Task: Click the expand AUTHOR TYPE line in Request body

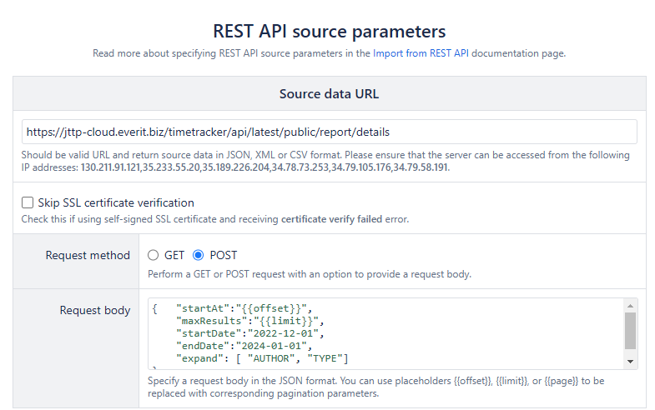Action: pyautogui.click(x=262, y=358)
